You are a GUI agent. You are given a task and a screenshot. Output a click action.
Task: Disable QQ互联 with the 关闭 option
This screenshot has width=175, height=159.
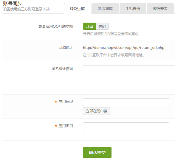(x=102, y=26)
